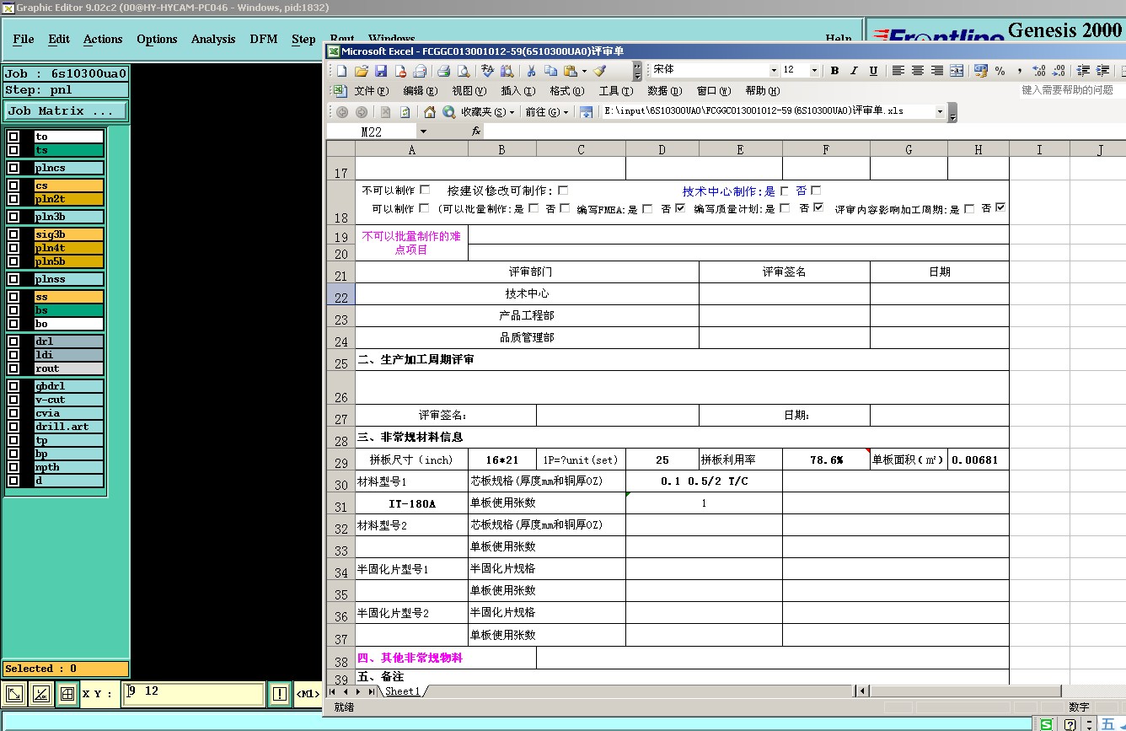Click the 五 input method tray icon
Image resolution: width=1126 pixels, height=731 pixels.
click(1108, 724)
